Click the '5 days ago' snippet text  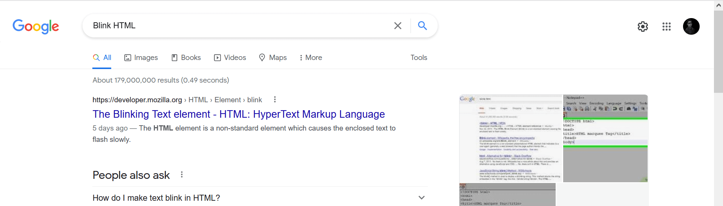click(110, 128)
